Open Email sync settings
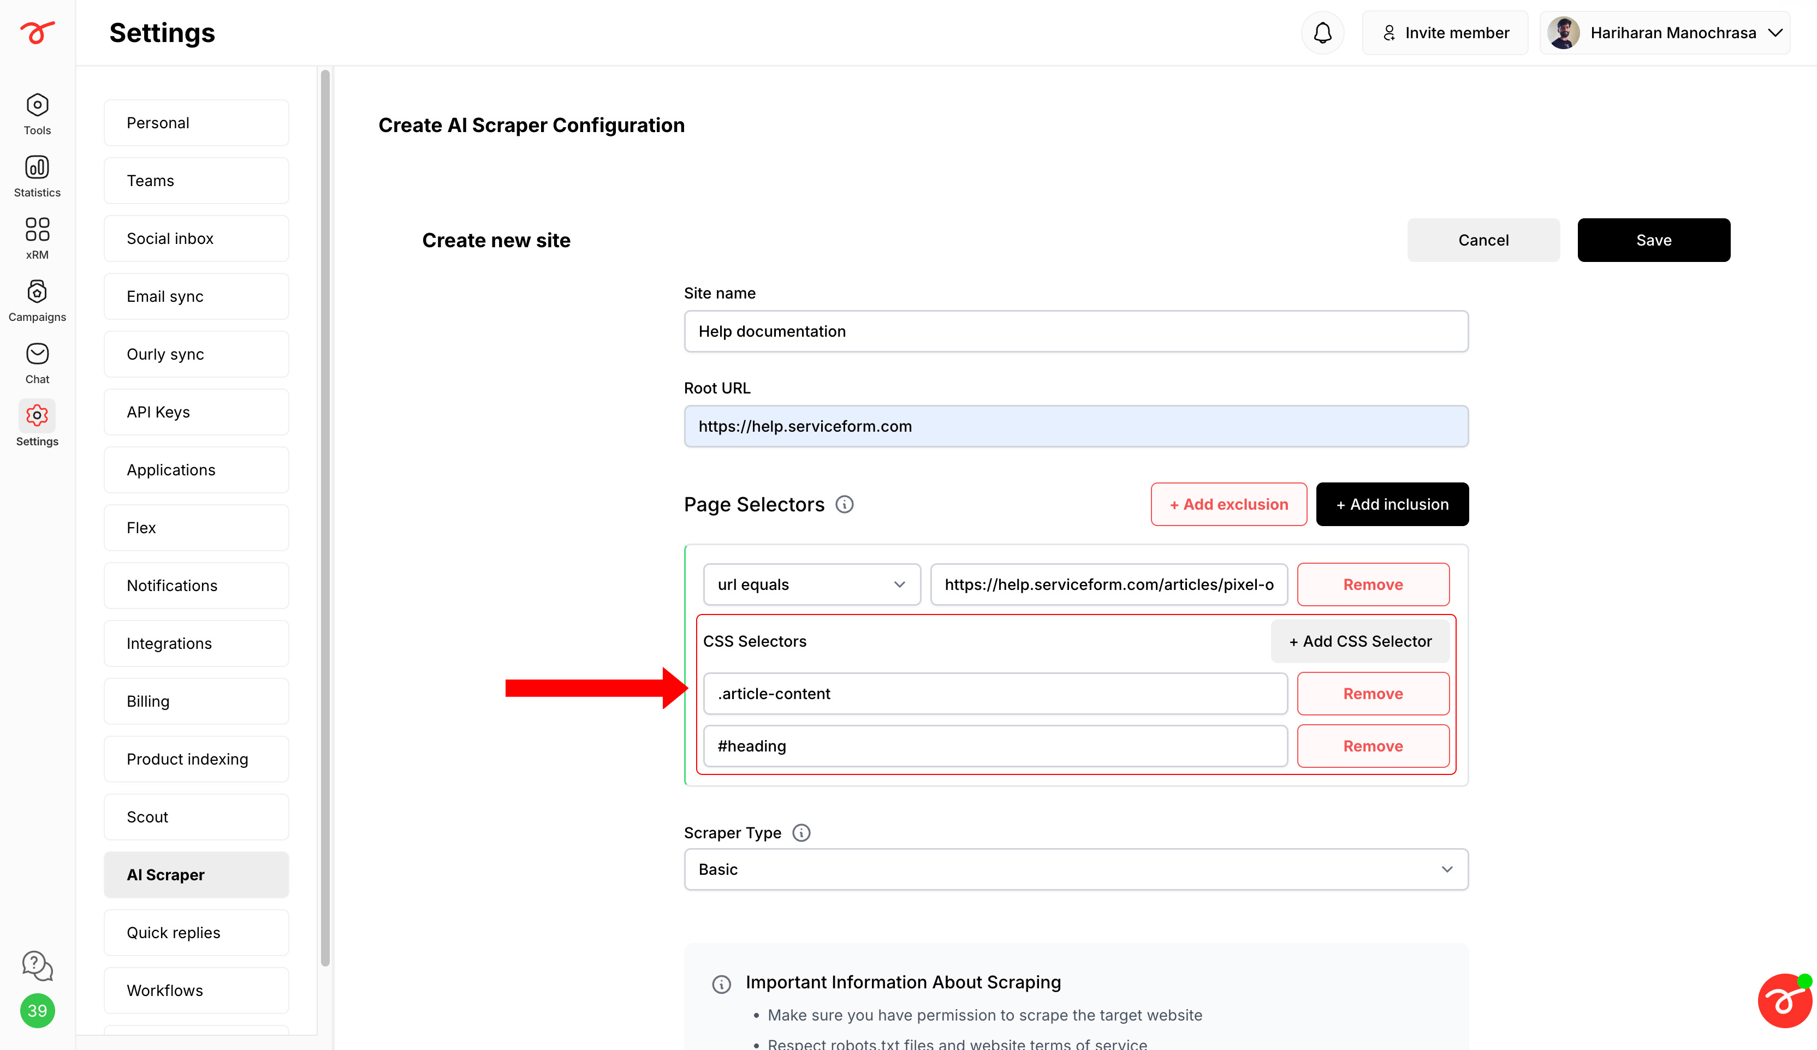 point(196,296)
